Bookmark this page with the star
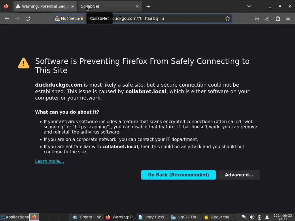Screen dimensions: 295x221 [228, 18]
